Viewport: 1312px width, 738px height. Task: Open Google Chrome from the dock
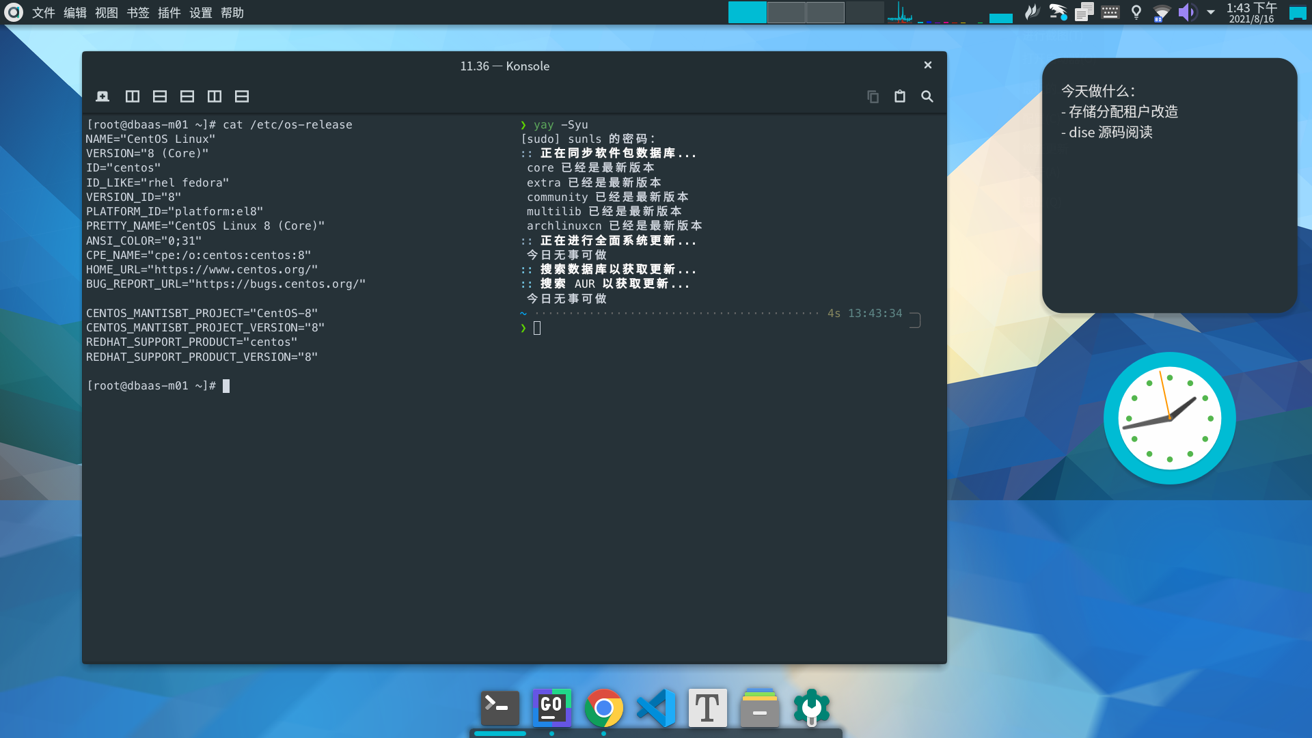pyautogui.click(x=603, y=708)
